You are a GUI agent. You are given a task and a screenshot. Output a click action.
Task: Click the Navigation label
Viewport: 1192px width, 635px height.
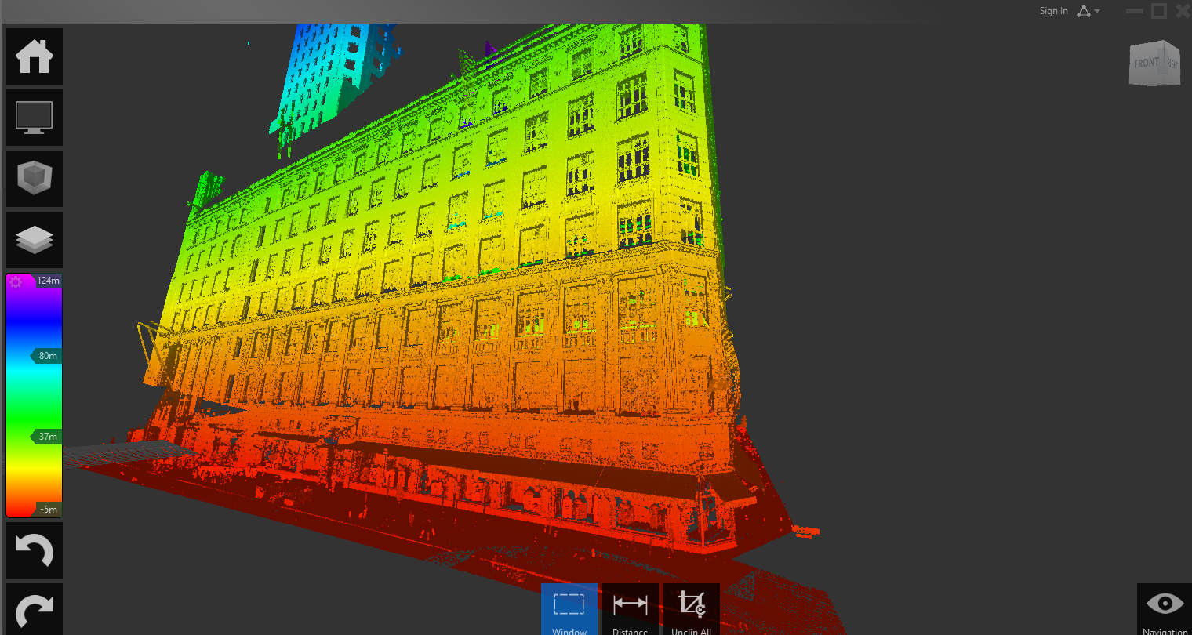1165,630
